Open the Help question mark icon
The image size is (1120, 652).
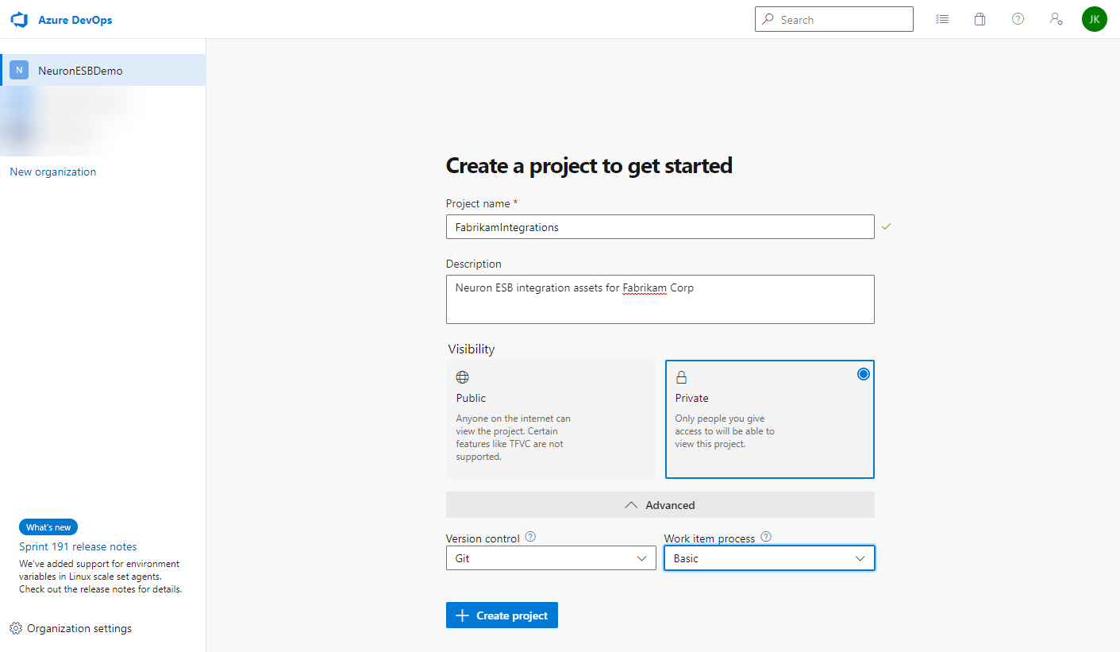tap(1018, 19)
